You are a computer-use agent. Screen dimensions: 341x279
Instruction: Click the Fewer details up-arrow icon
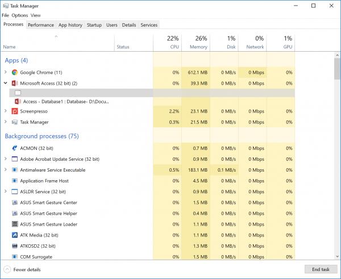[x=7, y=270]
